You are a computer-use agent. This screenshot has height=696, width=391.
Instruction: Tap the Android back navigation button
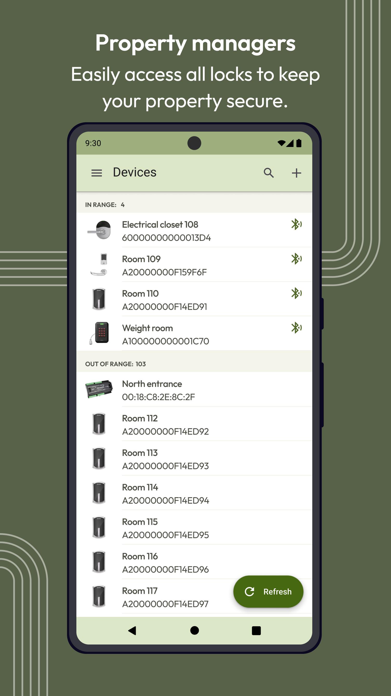(x=132, y=631)
